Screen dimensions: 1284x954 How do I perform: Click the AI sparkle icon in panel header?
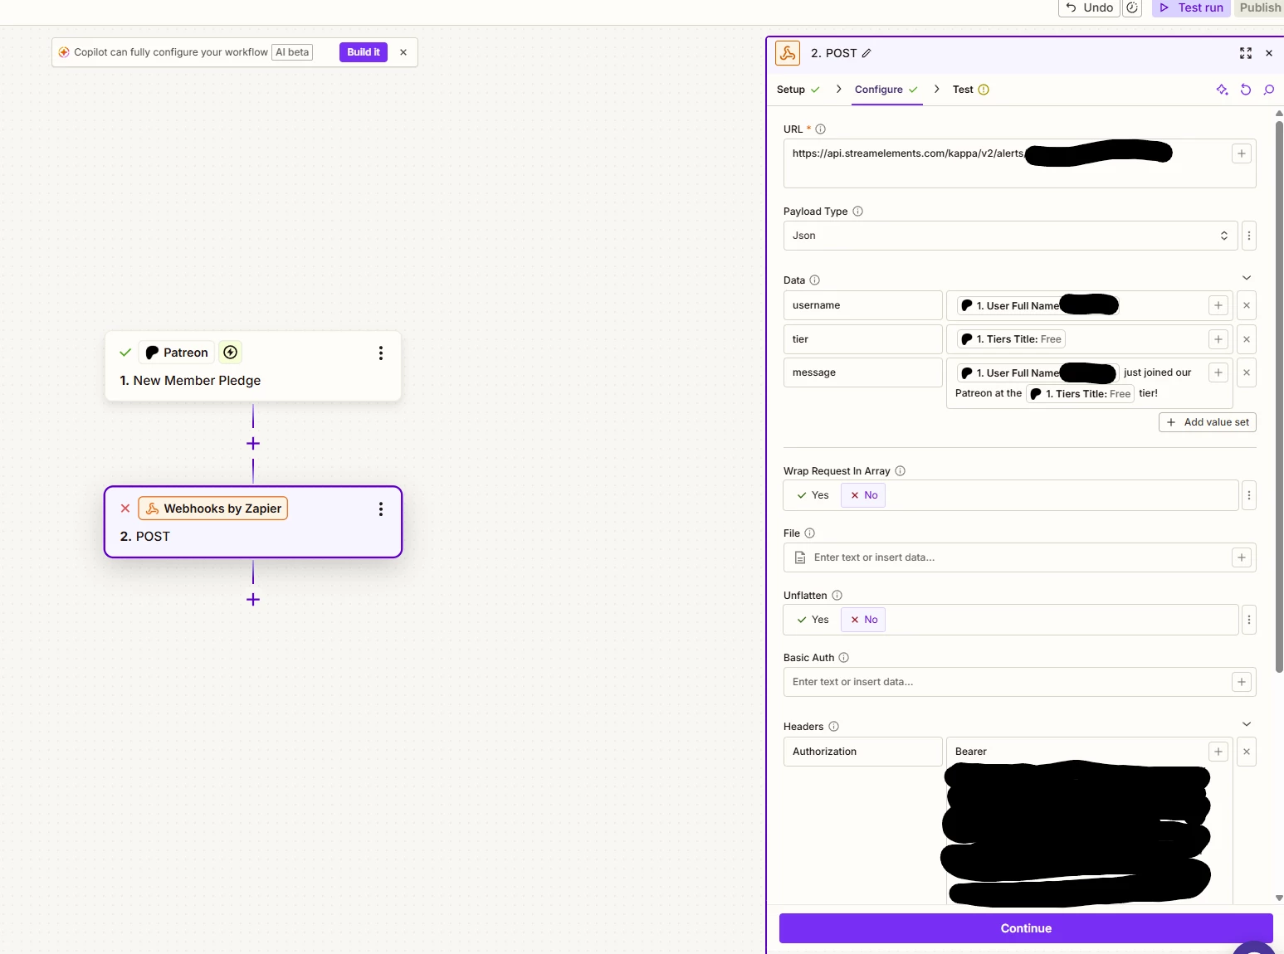tap(1222, 90)
